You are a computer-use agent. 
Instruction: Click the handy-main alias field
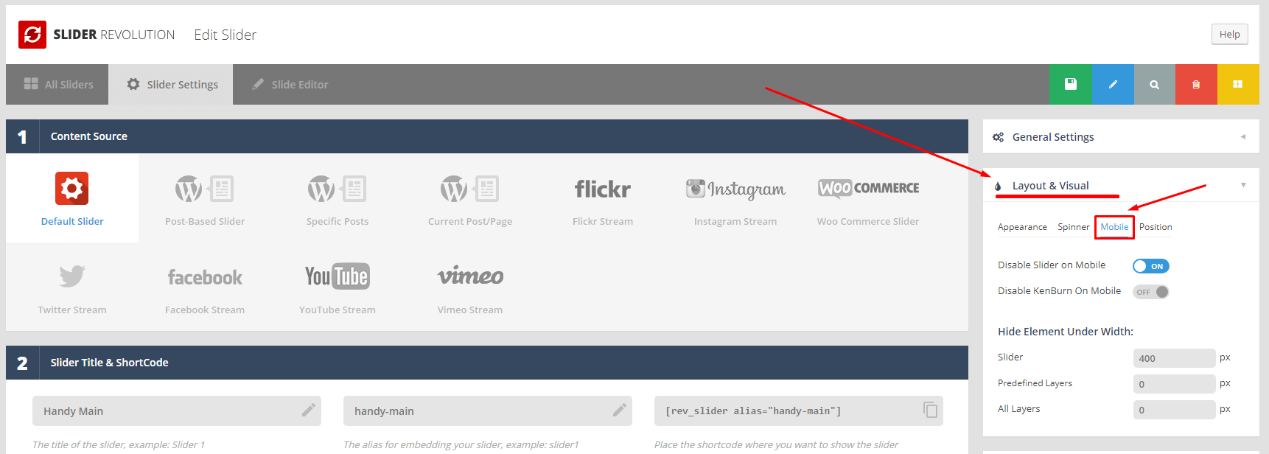pos(488,411)
